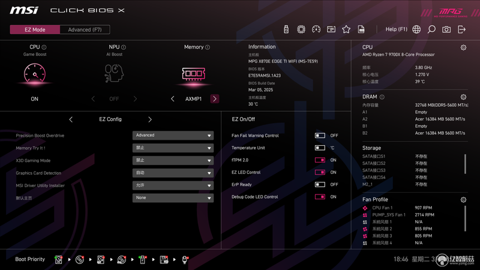
Task: Click CPU Fan 1 fan icon
Action: (x=365, y=208)
